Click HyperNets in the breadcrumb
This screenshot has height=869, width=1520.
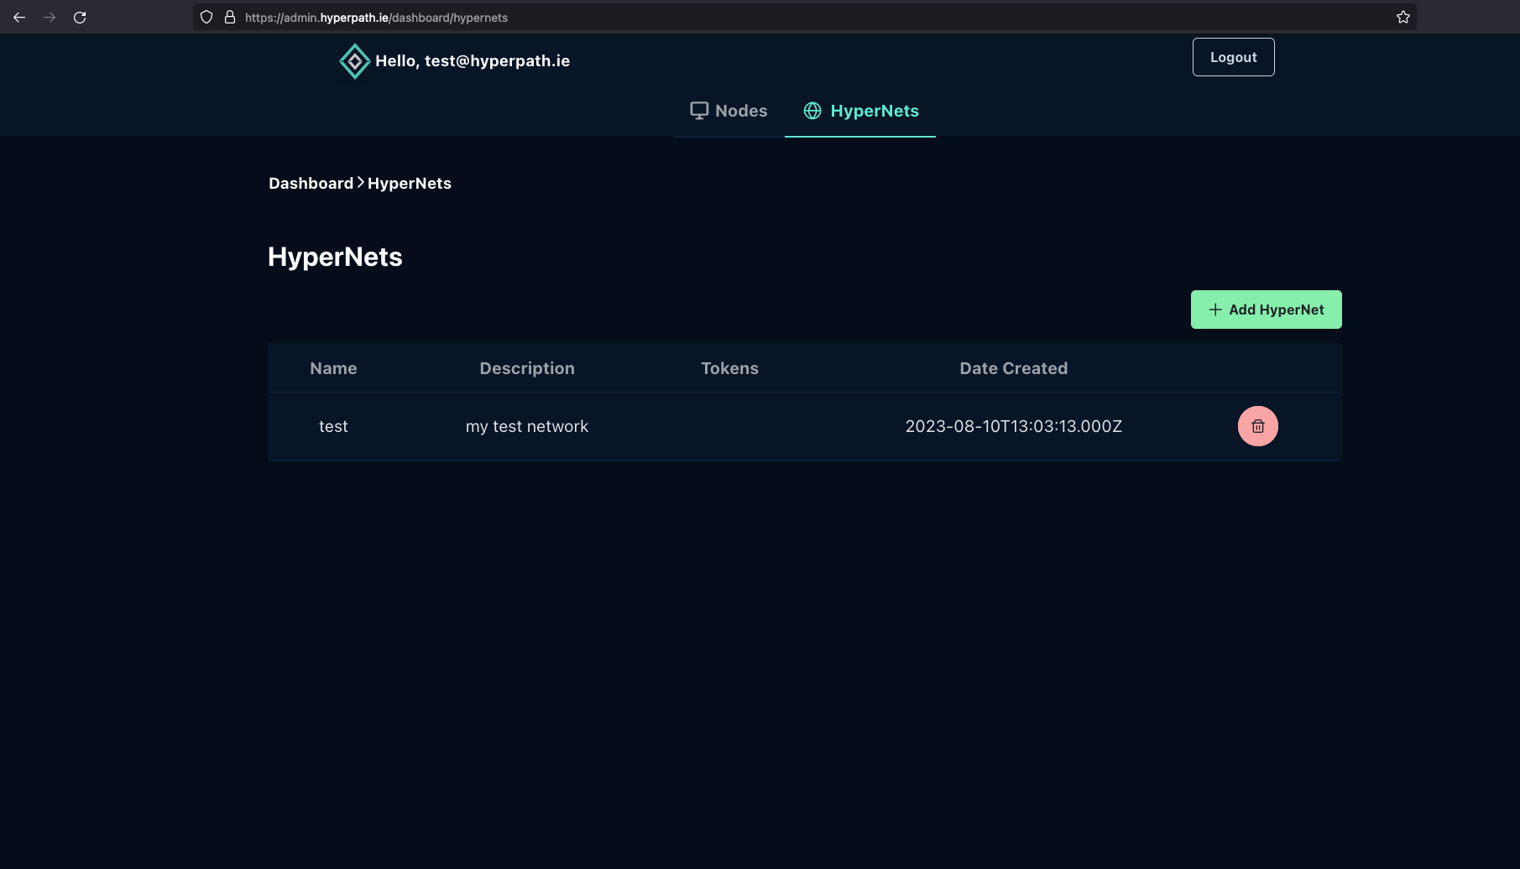[x=410, y=183]
